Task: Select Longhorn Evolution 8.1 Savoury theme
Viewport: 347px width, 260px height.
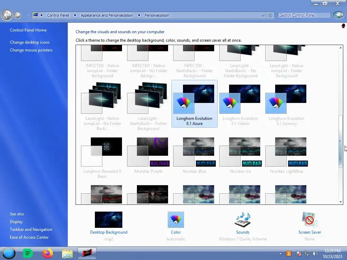Action: click(x=286, y=104)
